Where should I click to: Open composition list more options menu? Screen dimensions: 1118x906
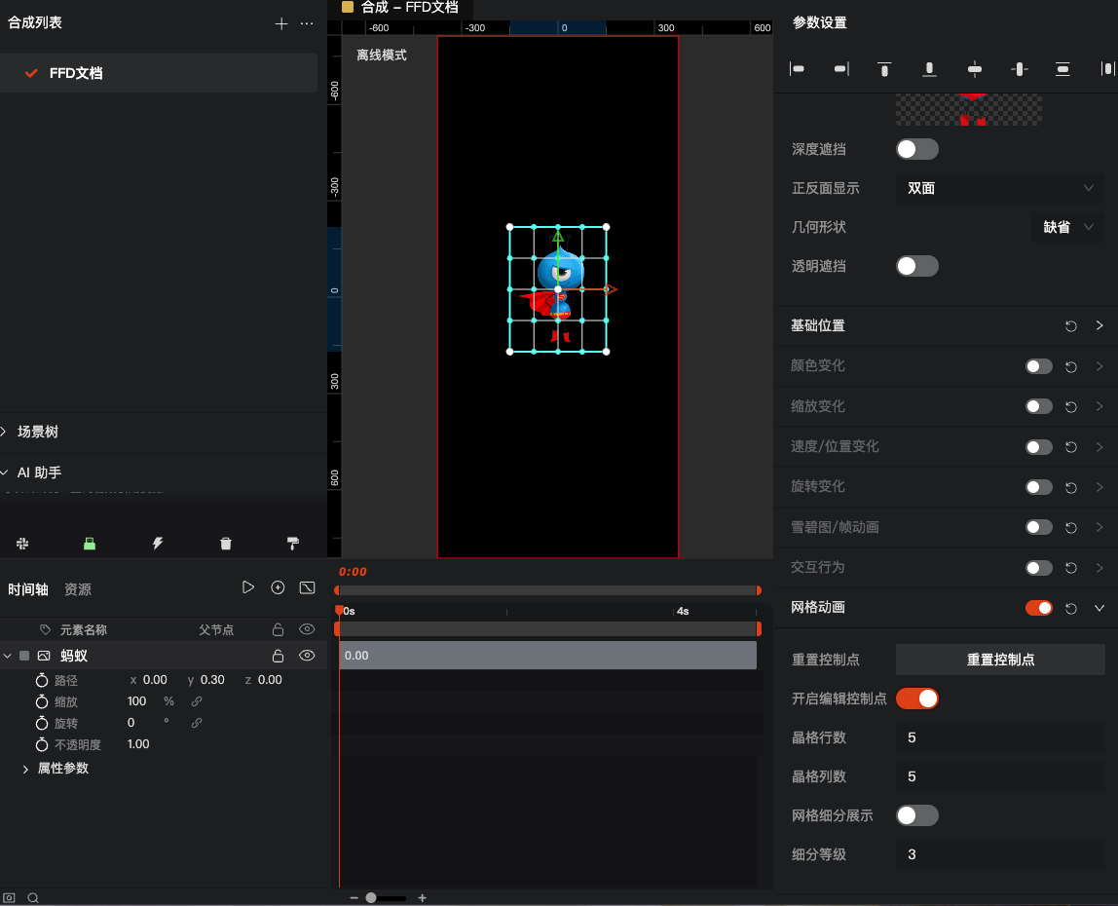307,23
